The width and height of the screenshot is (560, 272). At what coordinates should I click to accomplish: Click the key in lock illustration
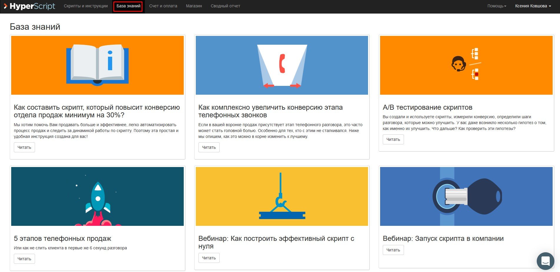466,196
